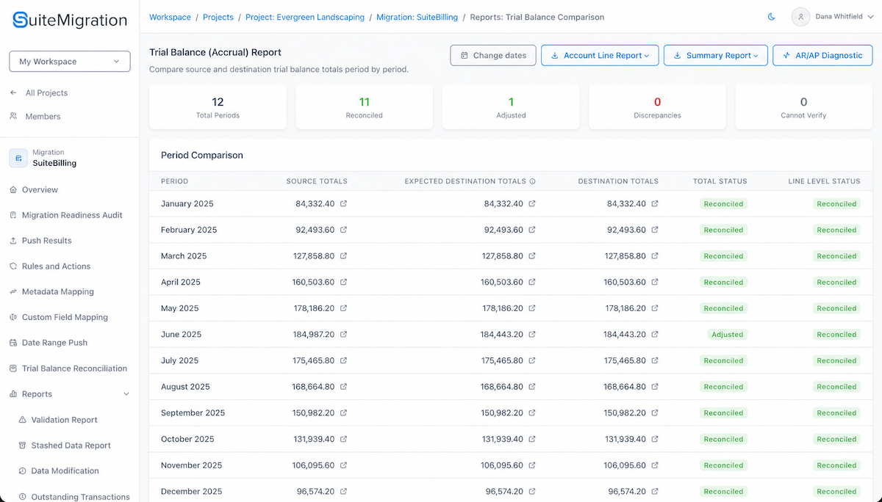
Task: Open March 2025 source totals link icon
Action: click(343, 256)
